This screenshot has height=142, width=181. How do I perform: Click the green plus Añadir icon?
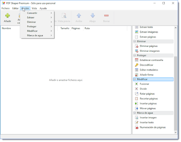tap(8, 16)
